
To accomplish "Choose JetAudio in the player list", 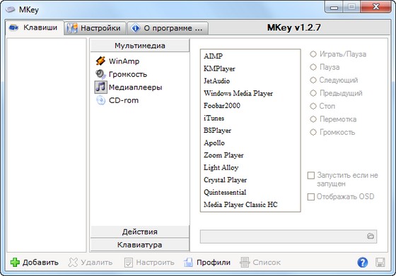I will [216, 81].
